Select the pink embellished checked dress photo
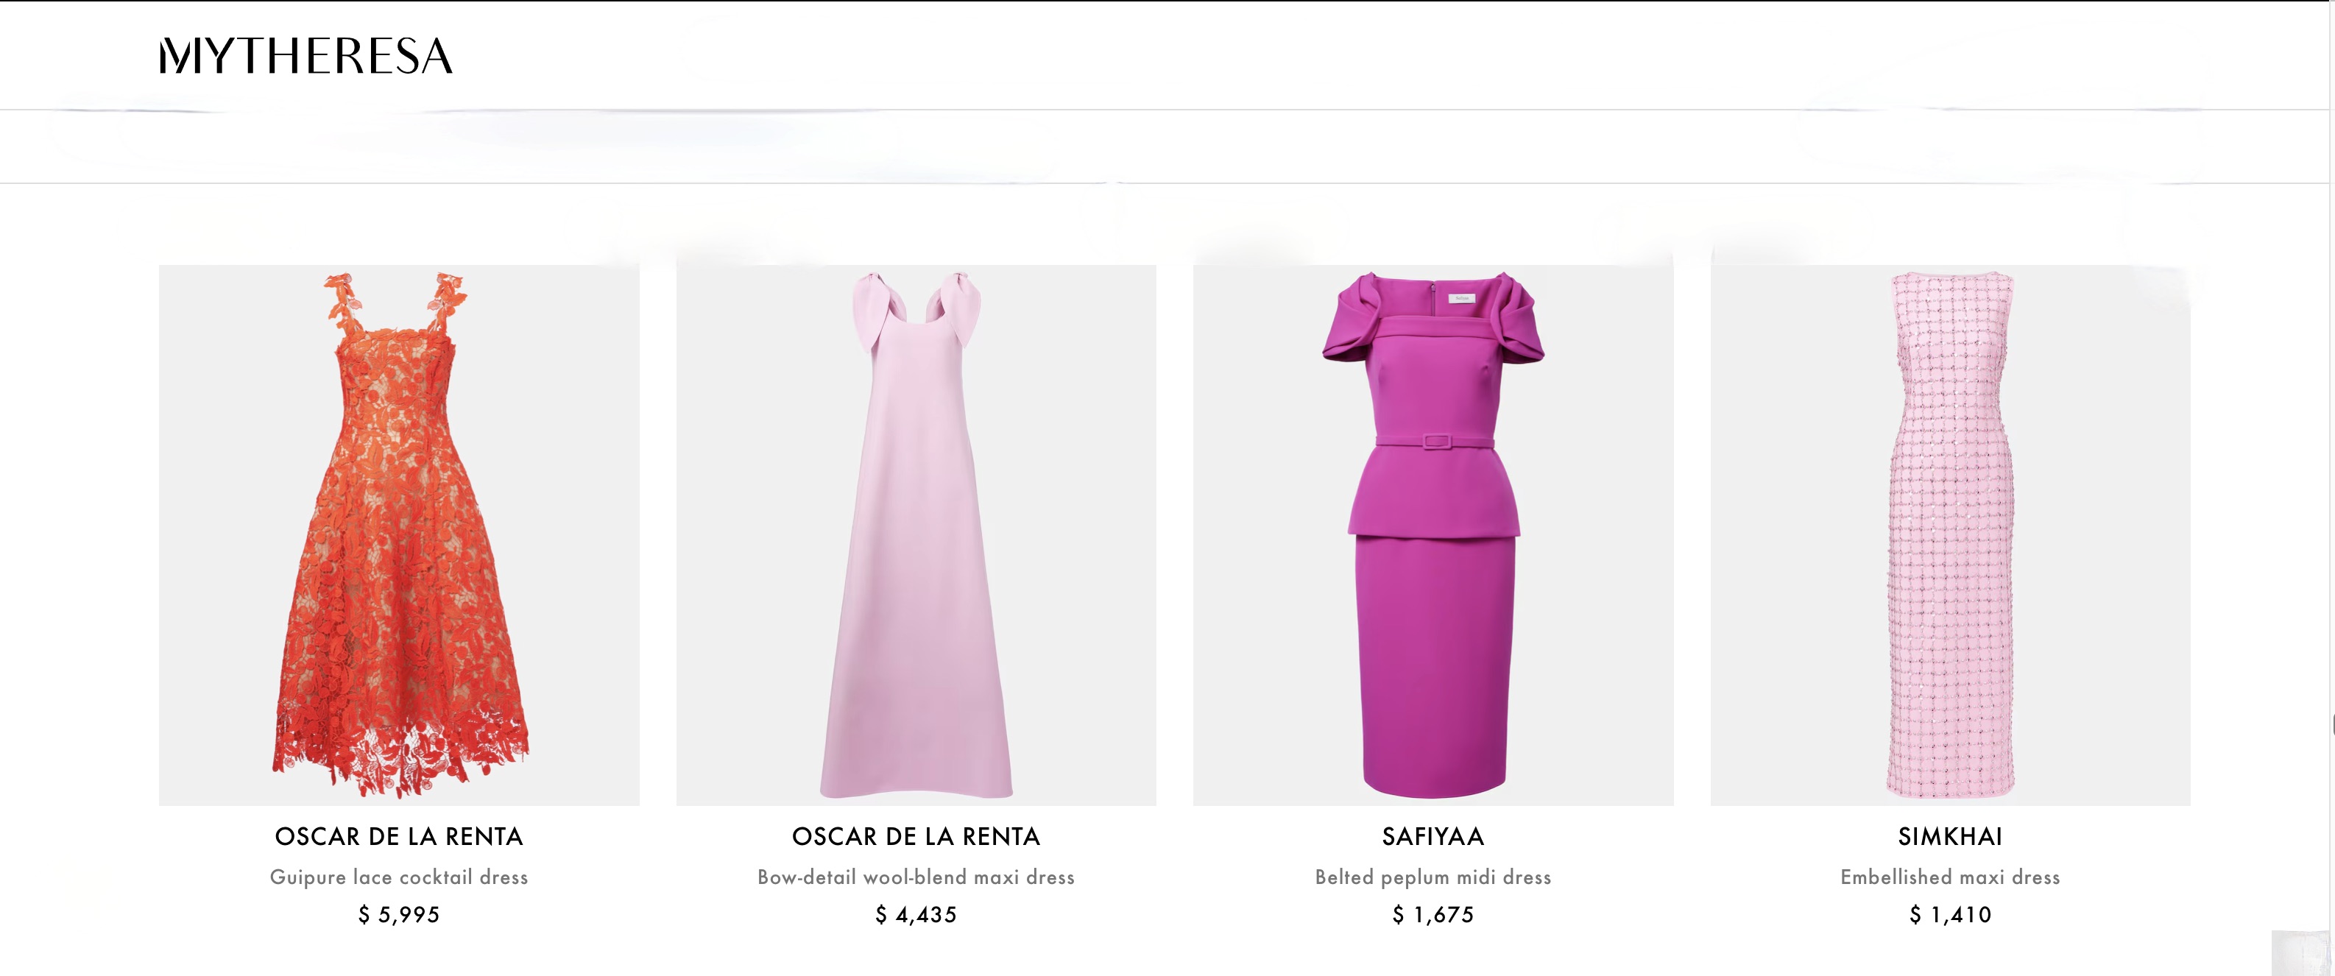Viewport: 2335px width, 976px height. [1950, 534]
